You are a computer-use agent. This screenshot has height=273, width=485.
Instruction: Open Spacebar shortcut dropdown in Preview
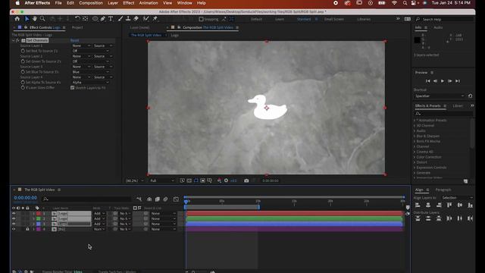pos(440,96)
